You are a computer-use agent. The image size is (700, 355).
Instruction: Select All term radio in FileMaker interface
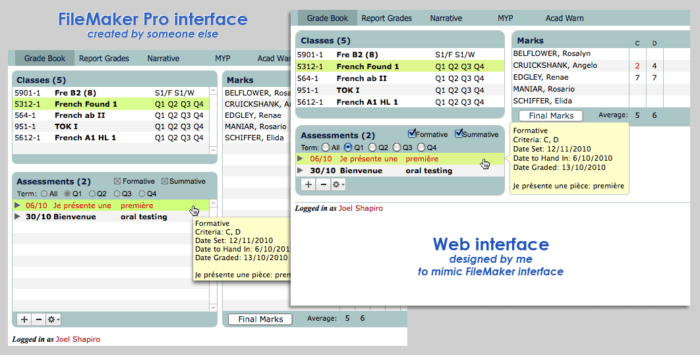click(x=44, y=194)
